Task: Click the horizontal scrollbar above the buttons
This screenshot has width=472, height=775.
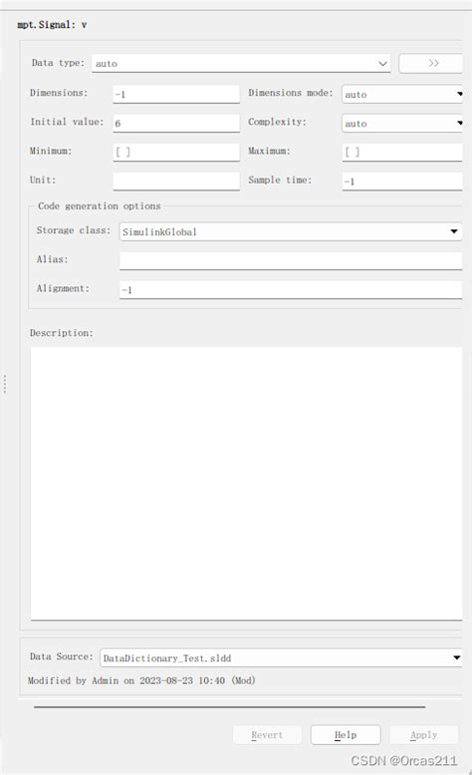Action: pyautogui.click(x=229, y=707)
